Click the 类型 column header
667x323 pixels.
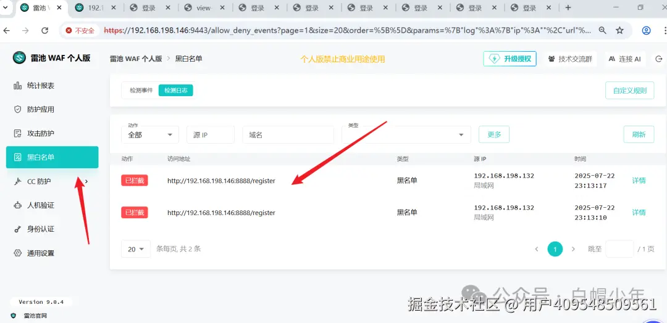[403, 159]
